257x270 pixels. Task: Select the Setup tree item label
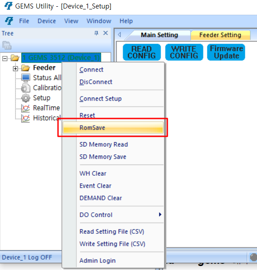click(x=41, y=98)
